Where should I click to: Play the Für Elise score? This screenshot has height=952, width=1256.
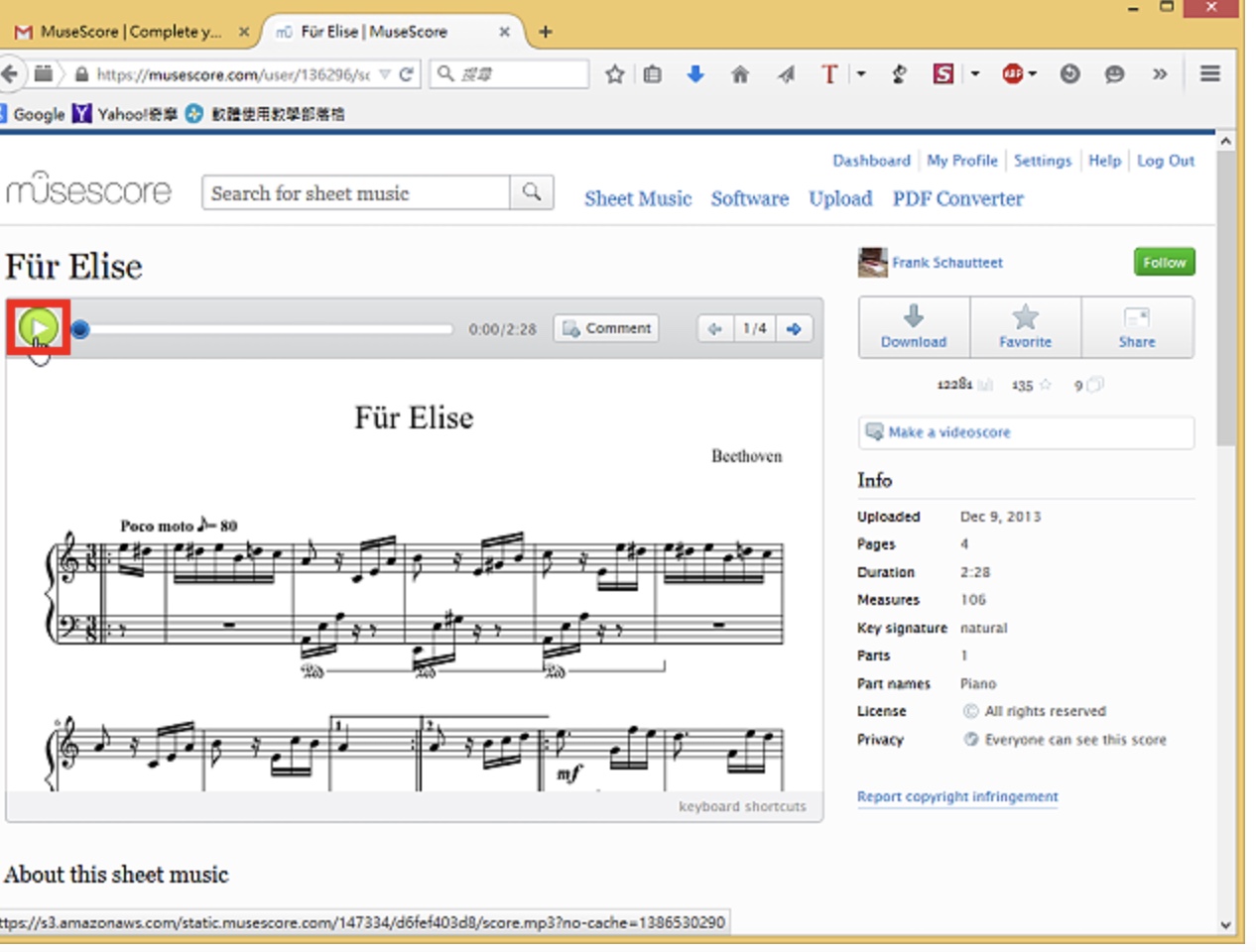click(39, 327)
